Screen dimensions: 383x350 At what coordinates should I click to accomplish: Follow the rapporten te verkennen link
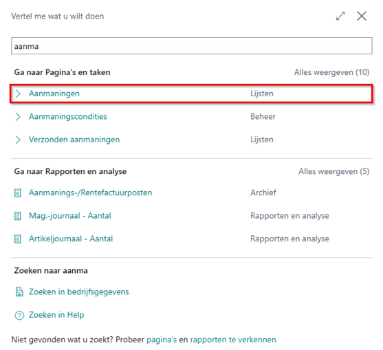tap(233, 340)
